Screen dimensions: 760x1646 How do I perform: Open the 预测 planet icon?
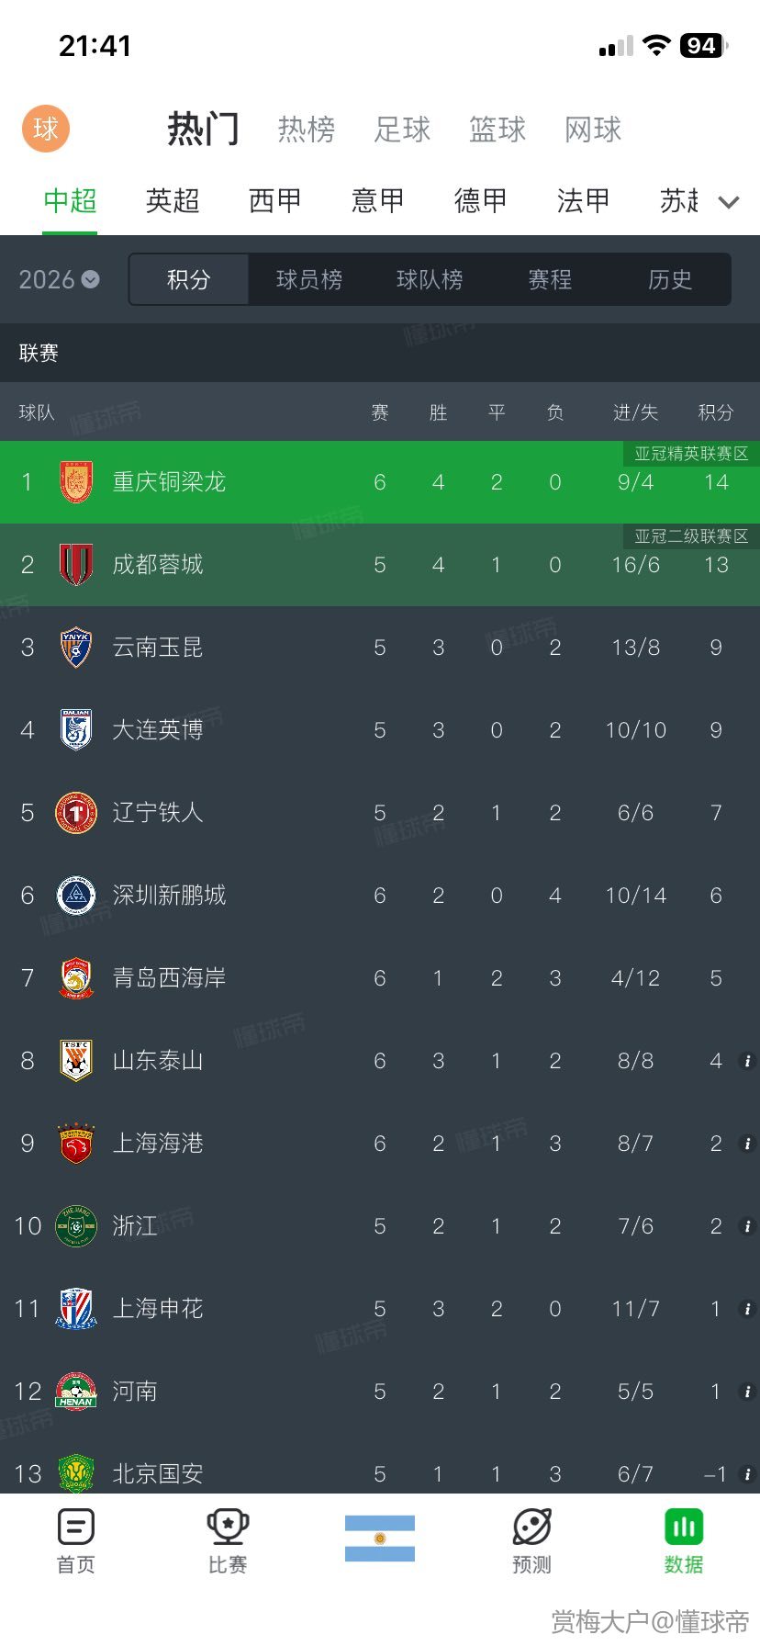[x=531, y=1528]
